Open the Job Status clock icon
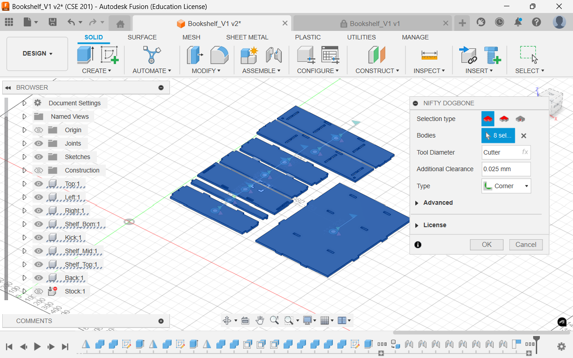The image size is (573, 358). coord(500,22)
